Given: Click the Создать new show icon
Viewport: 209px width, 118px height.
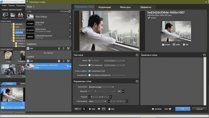Looking at the screenshot, I should click(x=5, y=15).
